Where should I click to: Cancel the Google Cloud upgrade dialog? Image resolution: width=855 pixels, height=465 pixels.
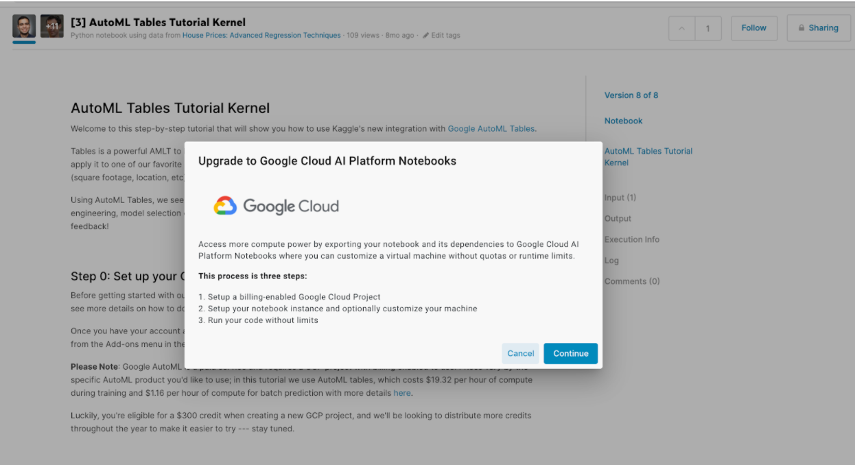(520, 353)
